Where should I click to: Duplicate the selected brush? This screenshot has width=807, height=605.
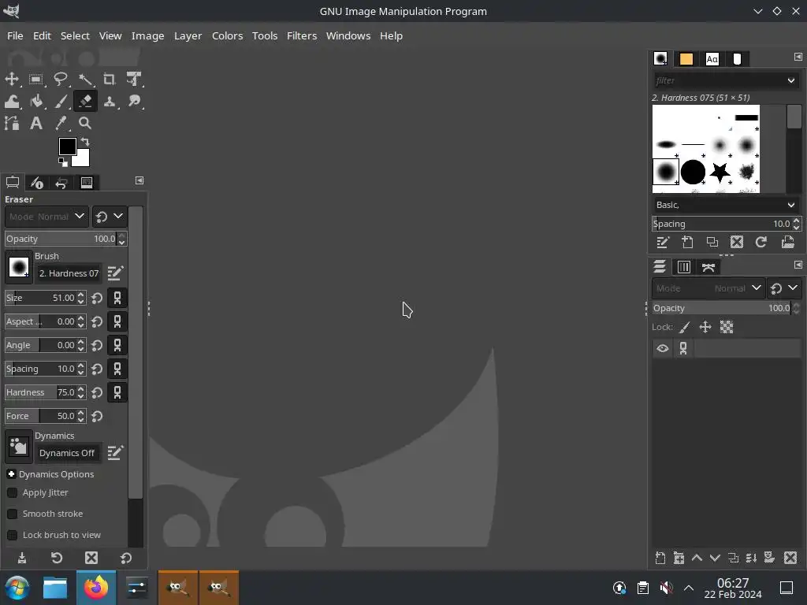point(712,242)
